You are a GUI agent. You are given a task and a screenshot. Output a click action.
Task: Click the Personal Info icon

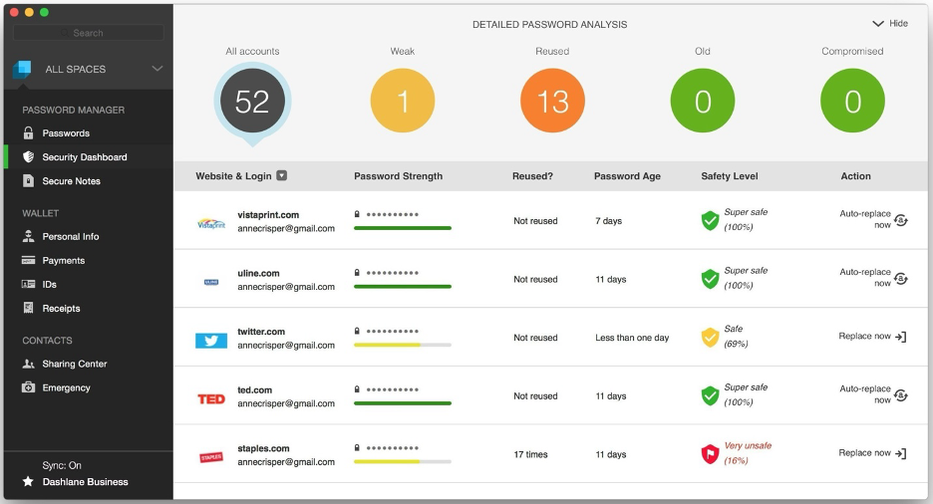tap(28, 236)
